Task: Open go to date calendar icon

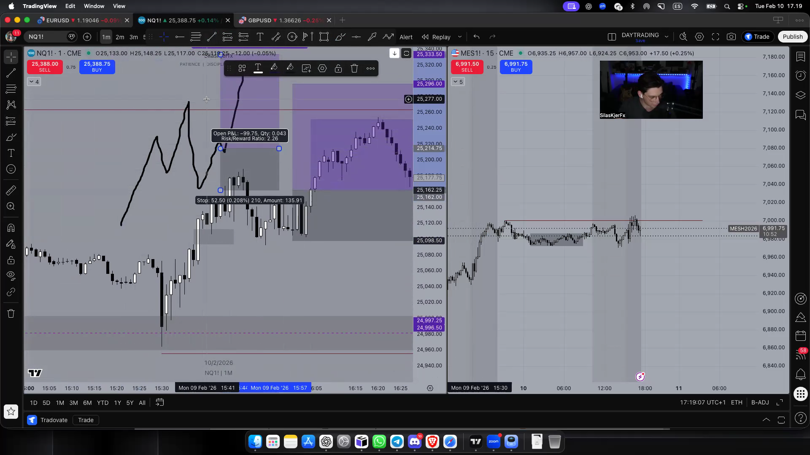Action: click(159, 403)
